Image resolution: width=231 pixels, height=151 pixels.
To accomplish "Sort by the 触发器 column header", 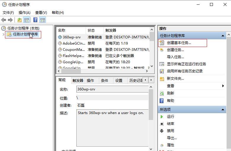I will click(127, 30).
